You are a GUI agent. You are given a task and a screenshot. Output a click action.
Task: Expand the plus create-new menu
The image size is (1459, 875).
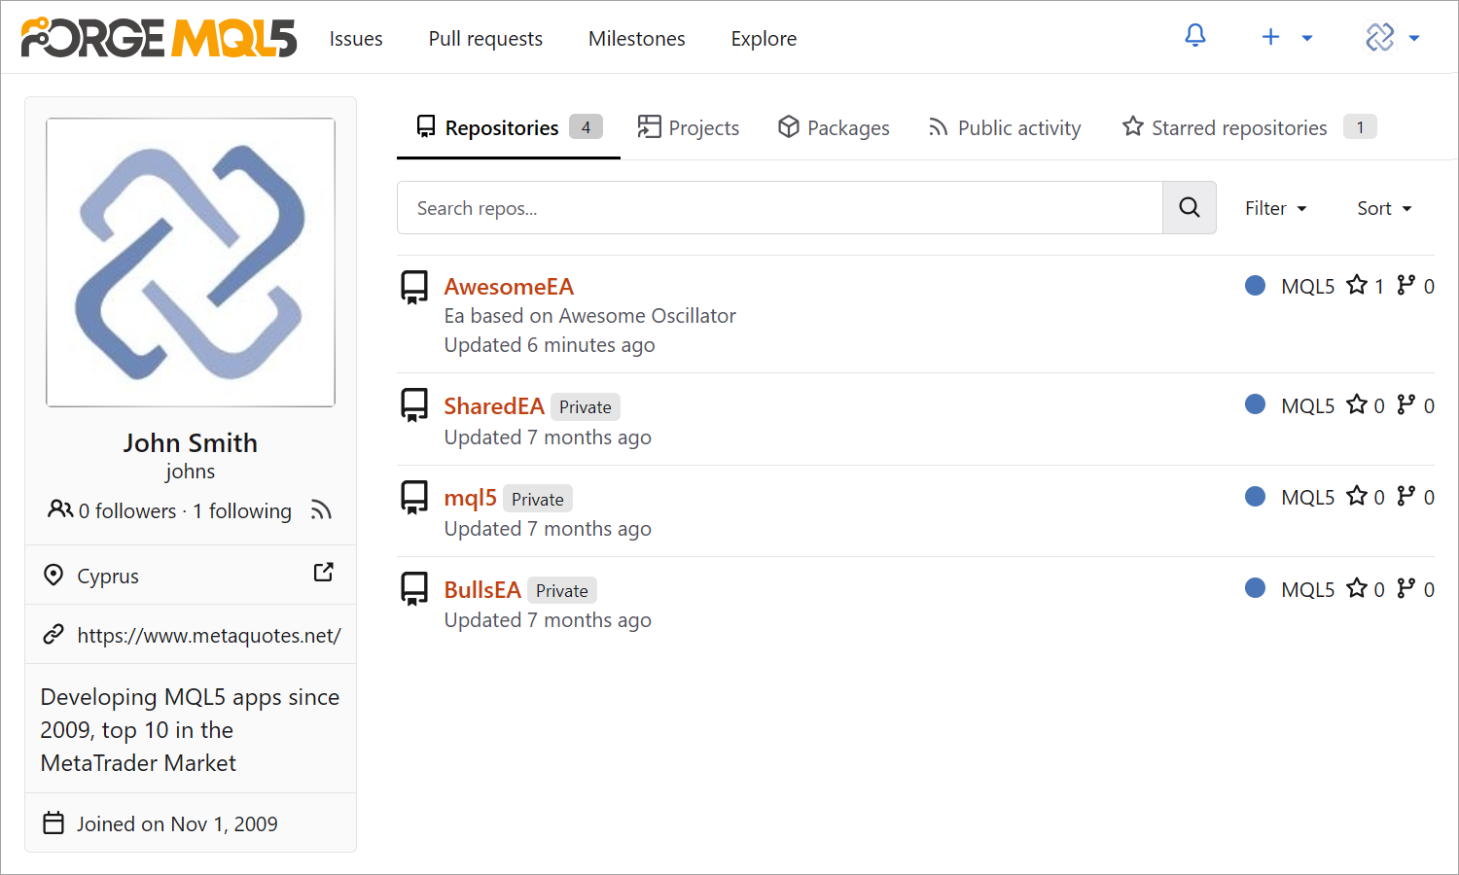(x=1286, y=38)
